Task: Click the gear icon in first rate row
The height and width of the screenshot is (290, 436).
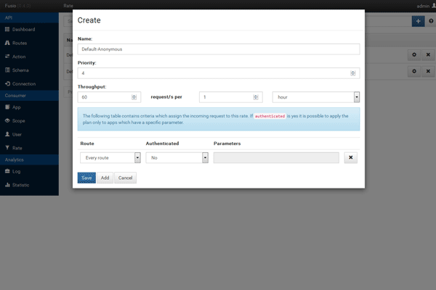Action: click(413, 54)
